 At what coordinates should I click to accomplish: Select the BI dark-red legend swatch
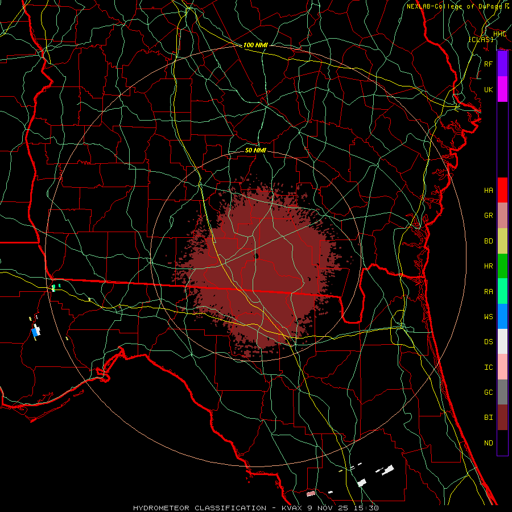(x=502, y=418)
